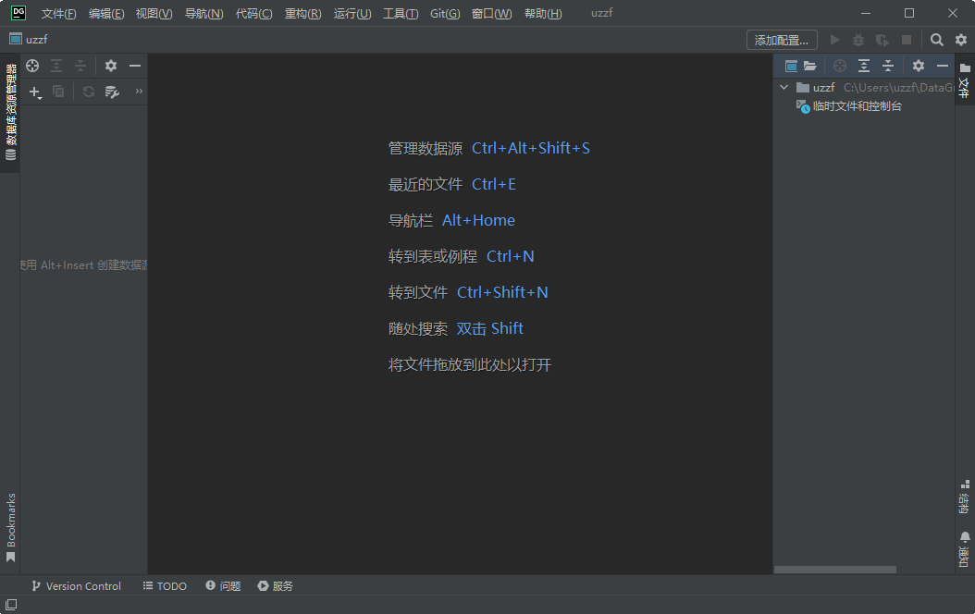Click the Ctrl+E shortcut text
Image resolution: width=975 pixels, height=614 pixels.
(494, 184)
